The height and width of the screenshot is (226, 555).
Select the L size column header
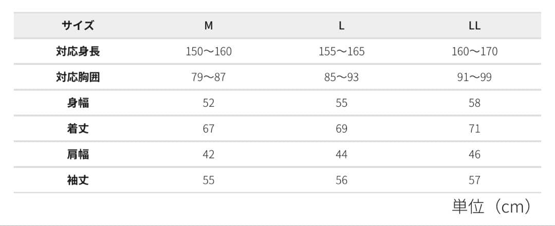[342, 26]
